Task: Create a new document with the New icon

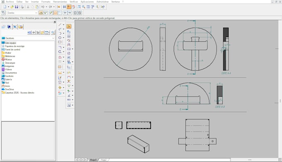Action: coord(5,7)
